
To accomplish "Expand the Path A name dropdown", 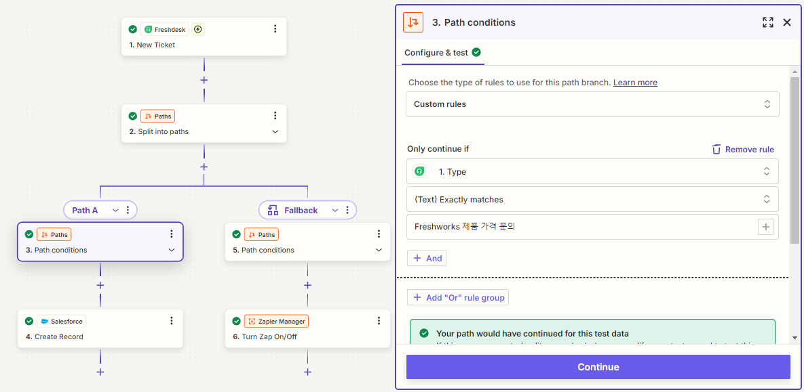I will [x=115, y=211].
